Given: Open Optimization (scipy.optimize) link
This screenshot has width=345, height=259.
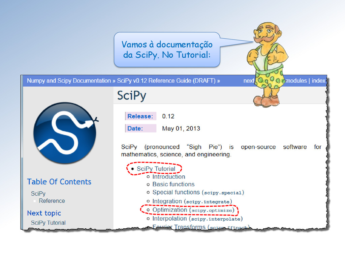Looking at the screenshot, I should pos(193,210).
